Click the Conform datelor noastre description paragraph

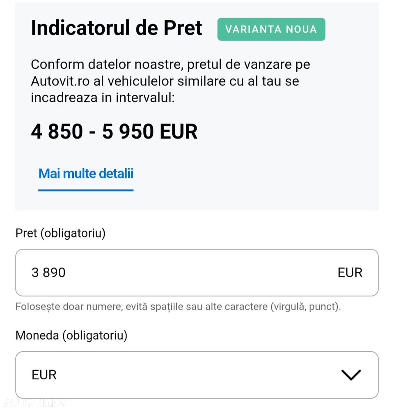coord(170,81)
